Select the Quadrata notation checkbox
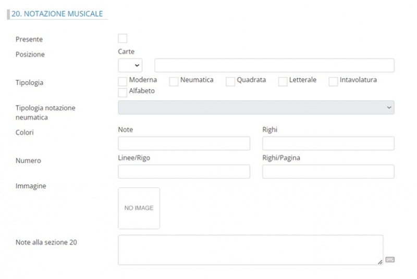This screenshot has width=417, height=279. [230, 81]
